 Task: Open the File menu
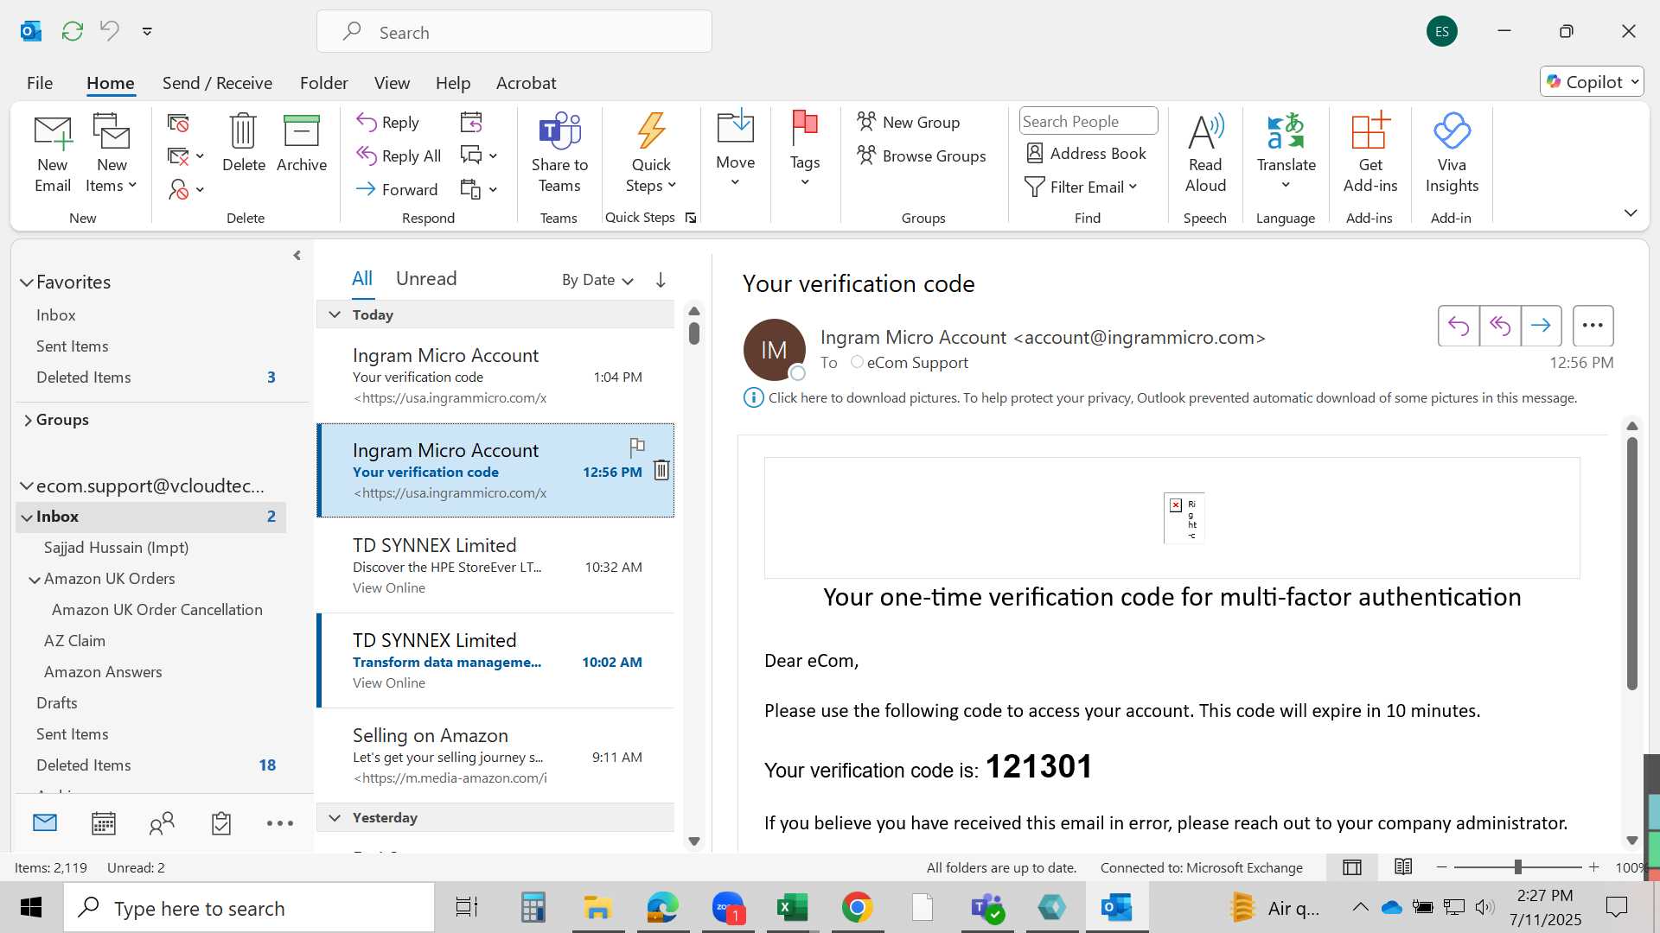40,83
